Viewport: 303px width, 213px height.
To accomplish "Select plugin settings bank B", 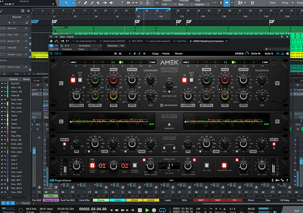I will [135, 53].
